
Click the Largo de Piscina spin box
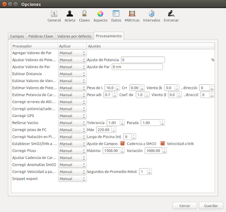129,137
